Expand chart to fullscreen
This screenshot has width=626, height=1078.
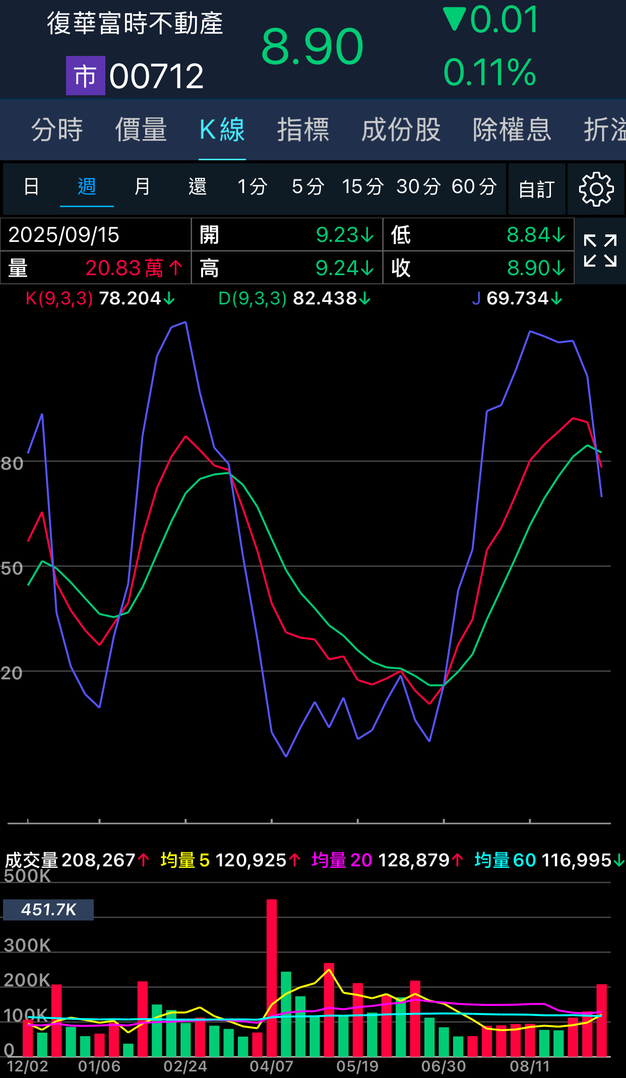click(x=600, y=250)
